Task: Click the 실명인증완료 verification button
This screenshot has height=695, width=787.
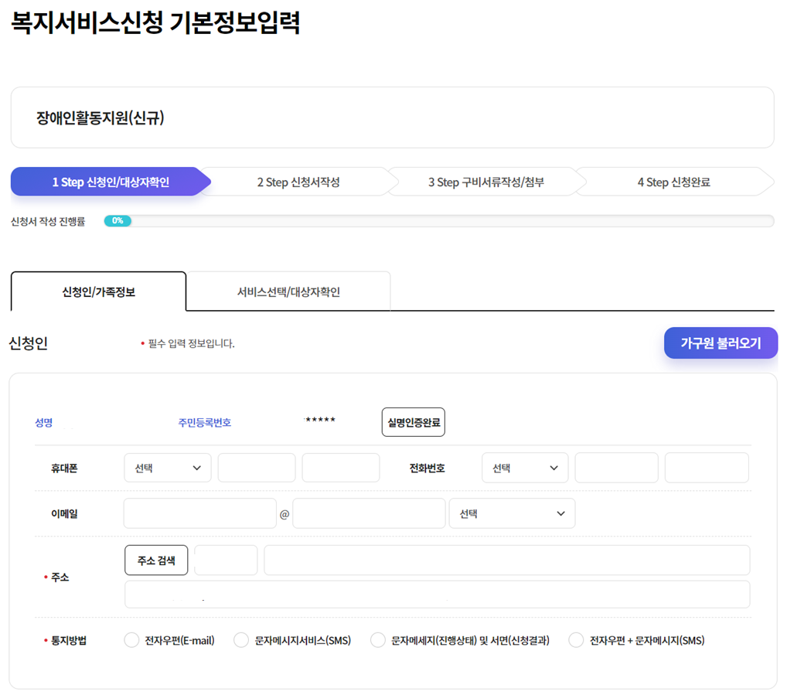Action: (x=413, y=421)
